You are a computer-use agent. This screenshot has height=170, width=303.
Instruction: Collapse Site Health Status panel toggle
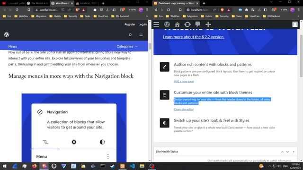tap(294, 152)
